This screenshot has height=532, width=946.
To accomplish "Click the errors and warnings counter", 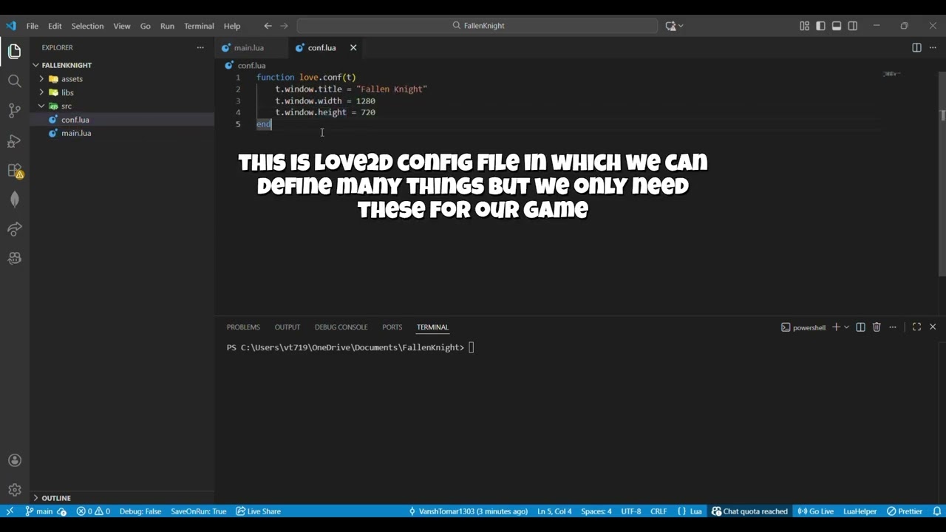I will [93, 511].
